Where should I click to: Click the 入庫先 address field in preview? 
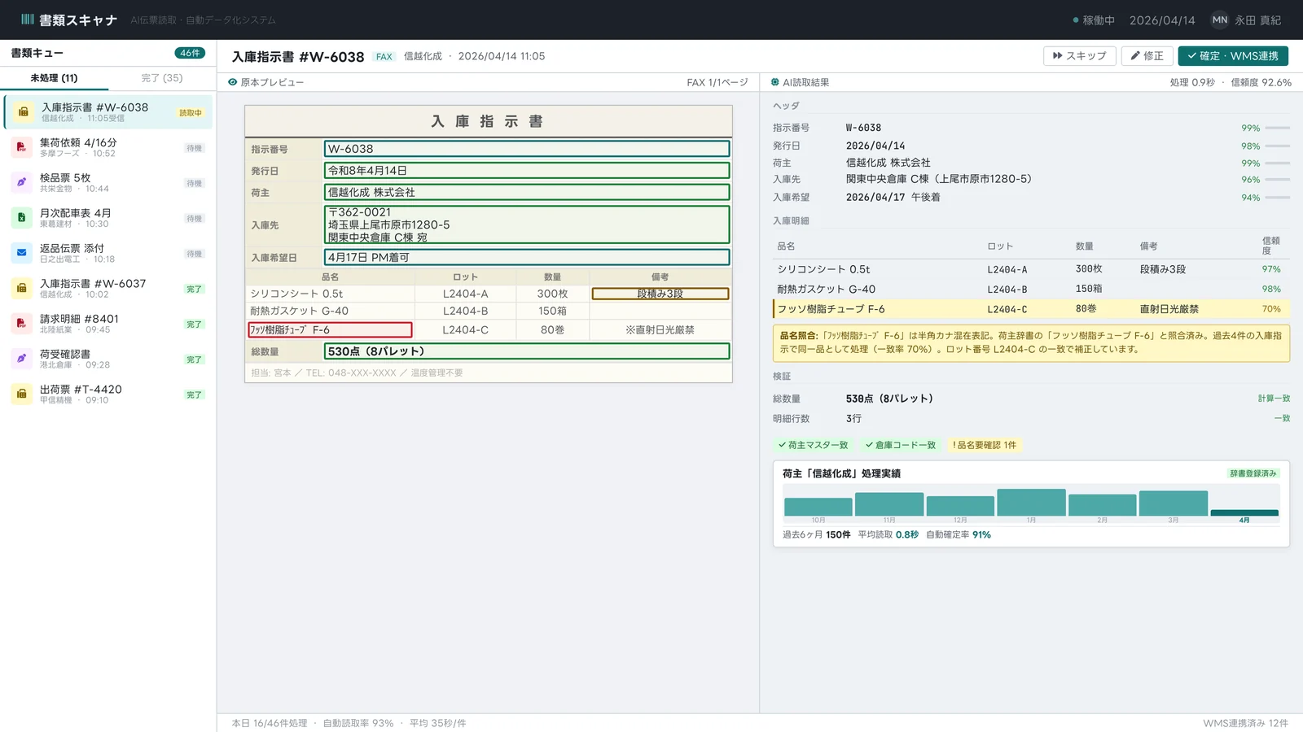(x=527, y=224)
